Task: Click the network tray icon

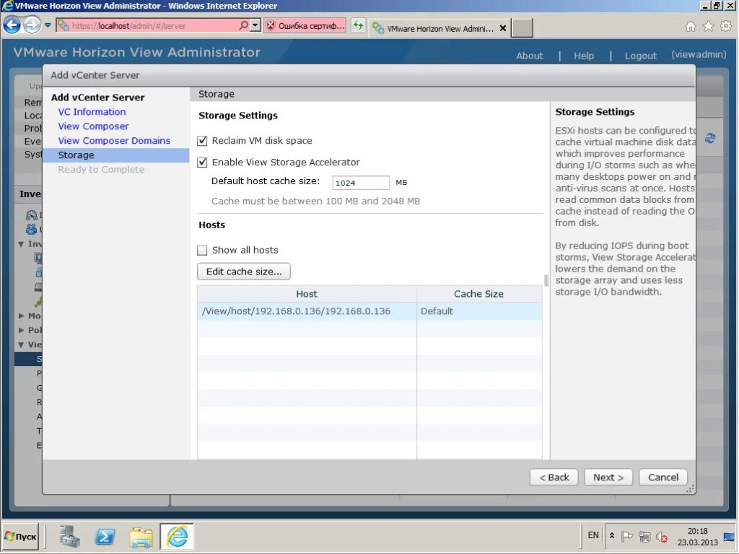Action: pyautogui.click(x=644, y=537)
